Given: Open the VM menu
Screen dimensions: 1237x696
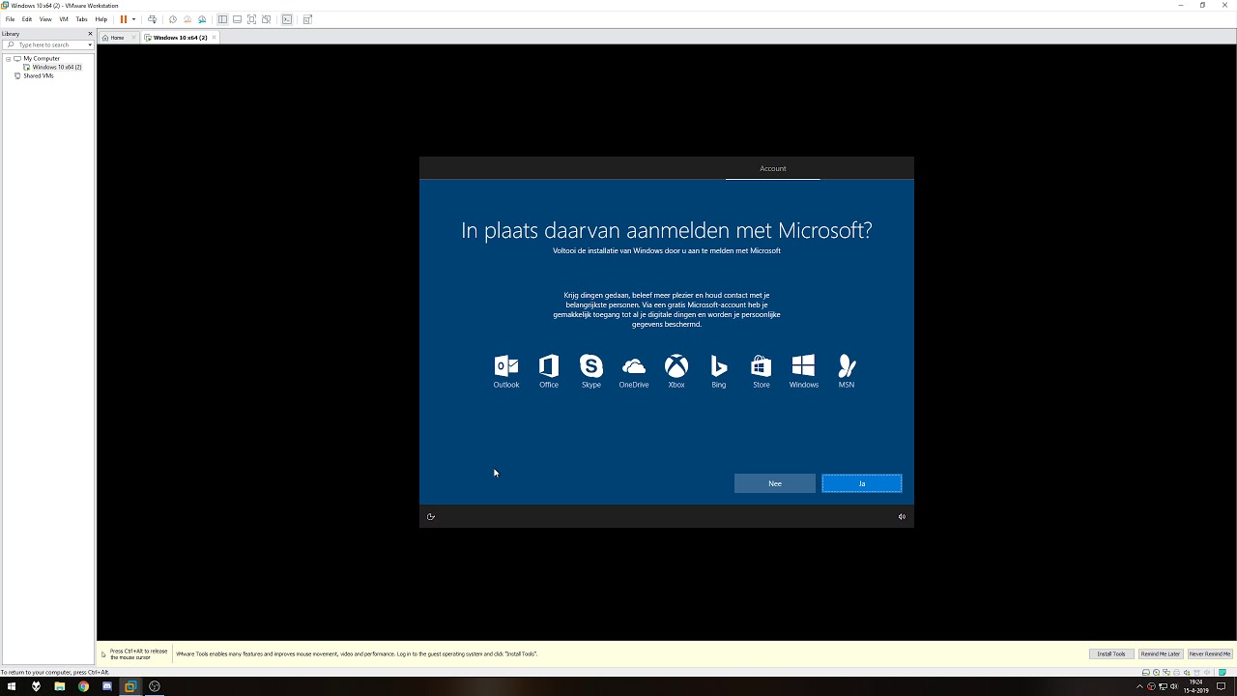Looking at the screenshot, I should click(x=64, y=19).
